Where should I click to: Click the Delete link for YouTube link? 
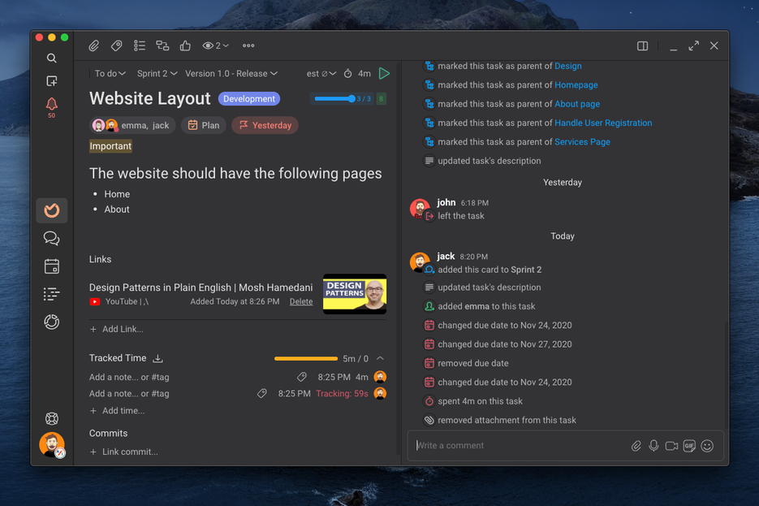(x=301, y=301)
